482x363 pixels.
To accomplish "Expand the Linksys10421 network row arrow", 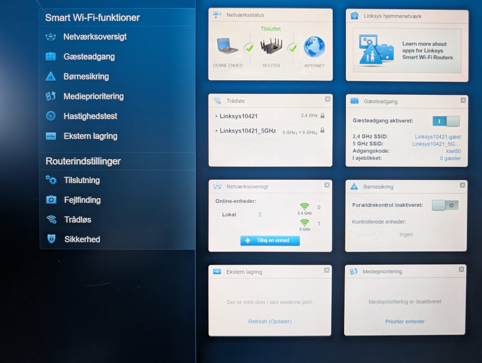I will point(216,116).
